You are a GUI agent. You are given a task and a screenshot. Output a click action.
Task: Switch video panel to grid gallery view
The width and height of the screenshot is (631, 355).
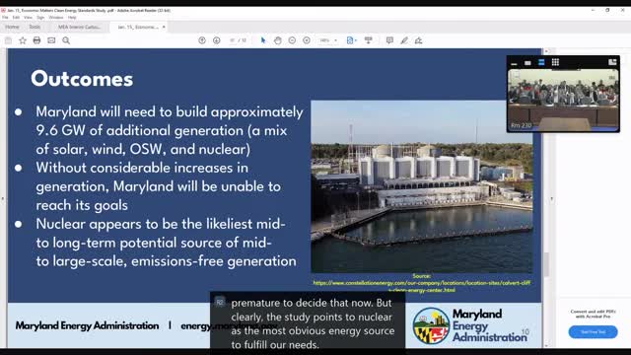coord(555,62)
